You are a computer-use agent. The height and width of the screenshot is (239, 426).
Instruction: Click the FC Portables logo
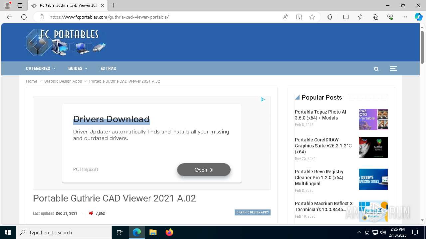point(66,42)
